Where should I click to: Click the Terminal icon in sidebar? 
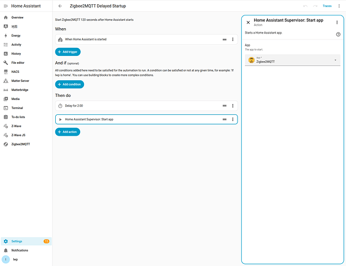6,108
